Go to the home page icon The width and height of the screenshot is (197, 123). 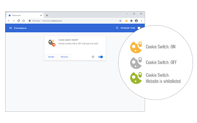(x=24, y=21)
